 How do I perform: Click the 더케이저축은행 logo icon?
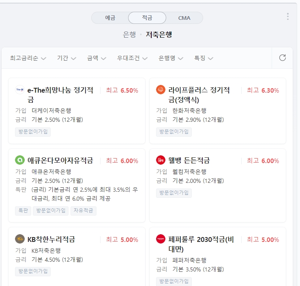[x=20, y=89]
